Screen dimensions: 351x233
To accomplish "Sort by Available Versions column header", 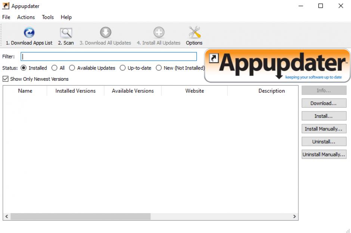I will pos(133,91).
